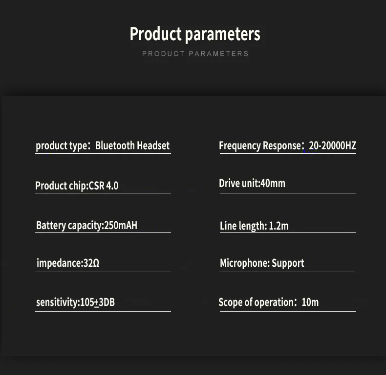Image resolution: width=386 pixels, height=375 pixels.
Task: Click the 'Support' word after Microphone
Action: [288, 263]
